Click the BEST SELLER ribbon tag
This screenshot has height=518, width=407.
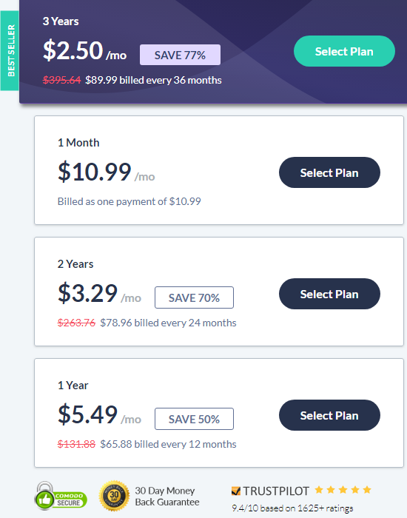click(x=10, y=50)
